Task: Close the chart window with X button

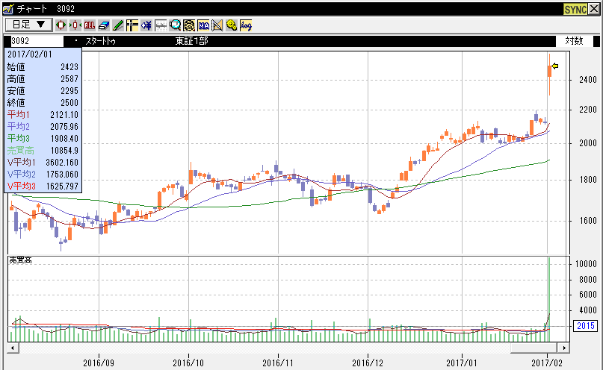Action: tap(595, 7)
